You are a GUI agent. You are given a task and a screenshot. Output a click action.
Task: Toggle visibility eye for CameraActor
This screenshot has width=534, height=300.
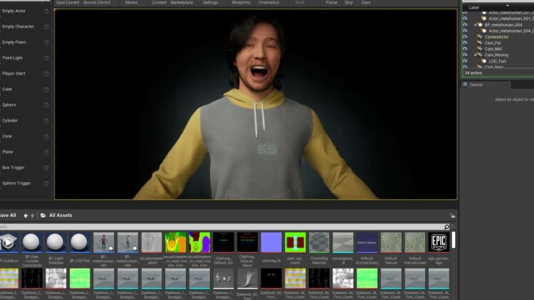[465, 37]
